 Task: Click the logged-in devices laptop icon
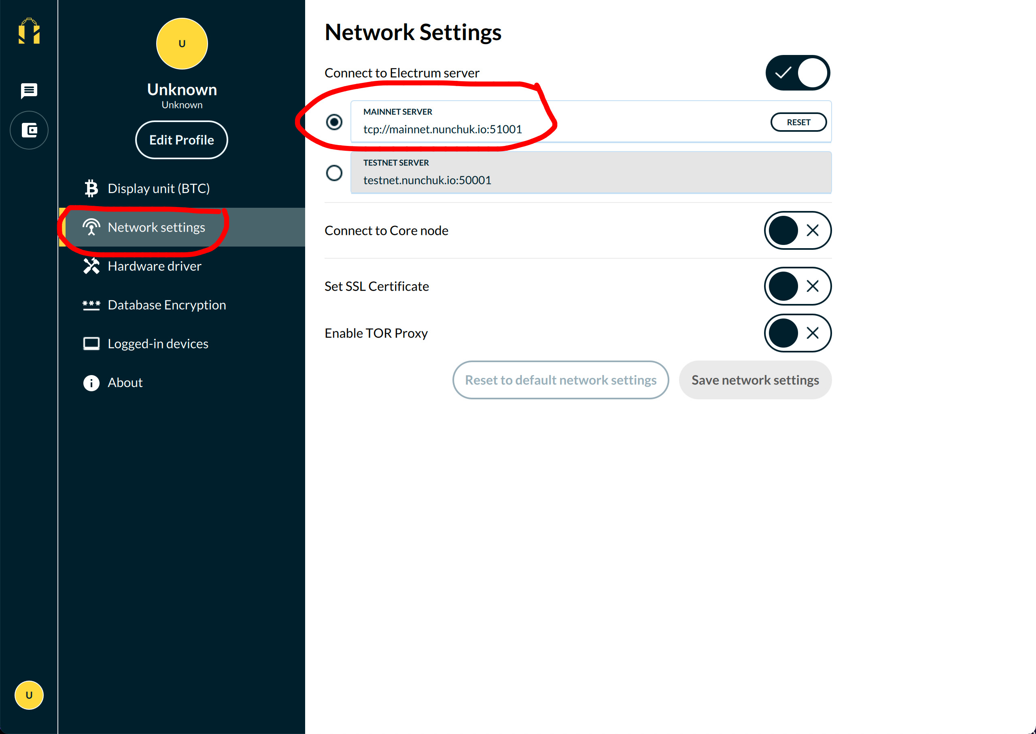click(91, 344)
